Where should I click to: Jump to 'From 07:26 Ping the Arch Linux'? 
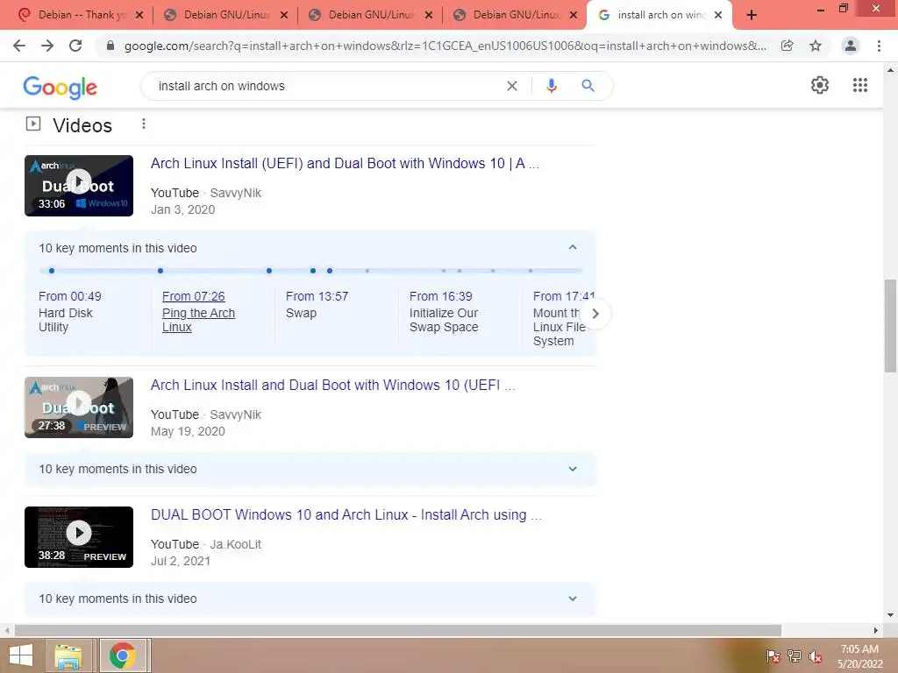tap(198, 311)
